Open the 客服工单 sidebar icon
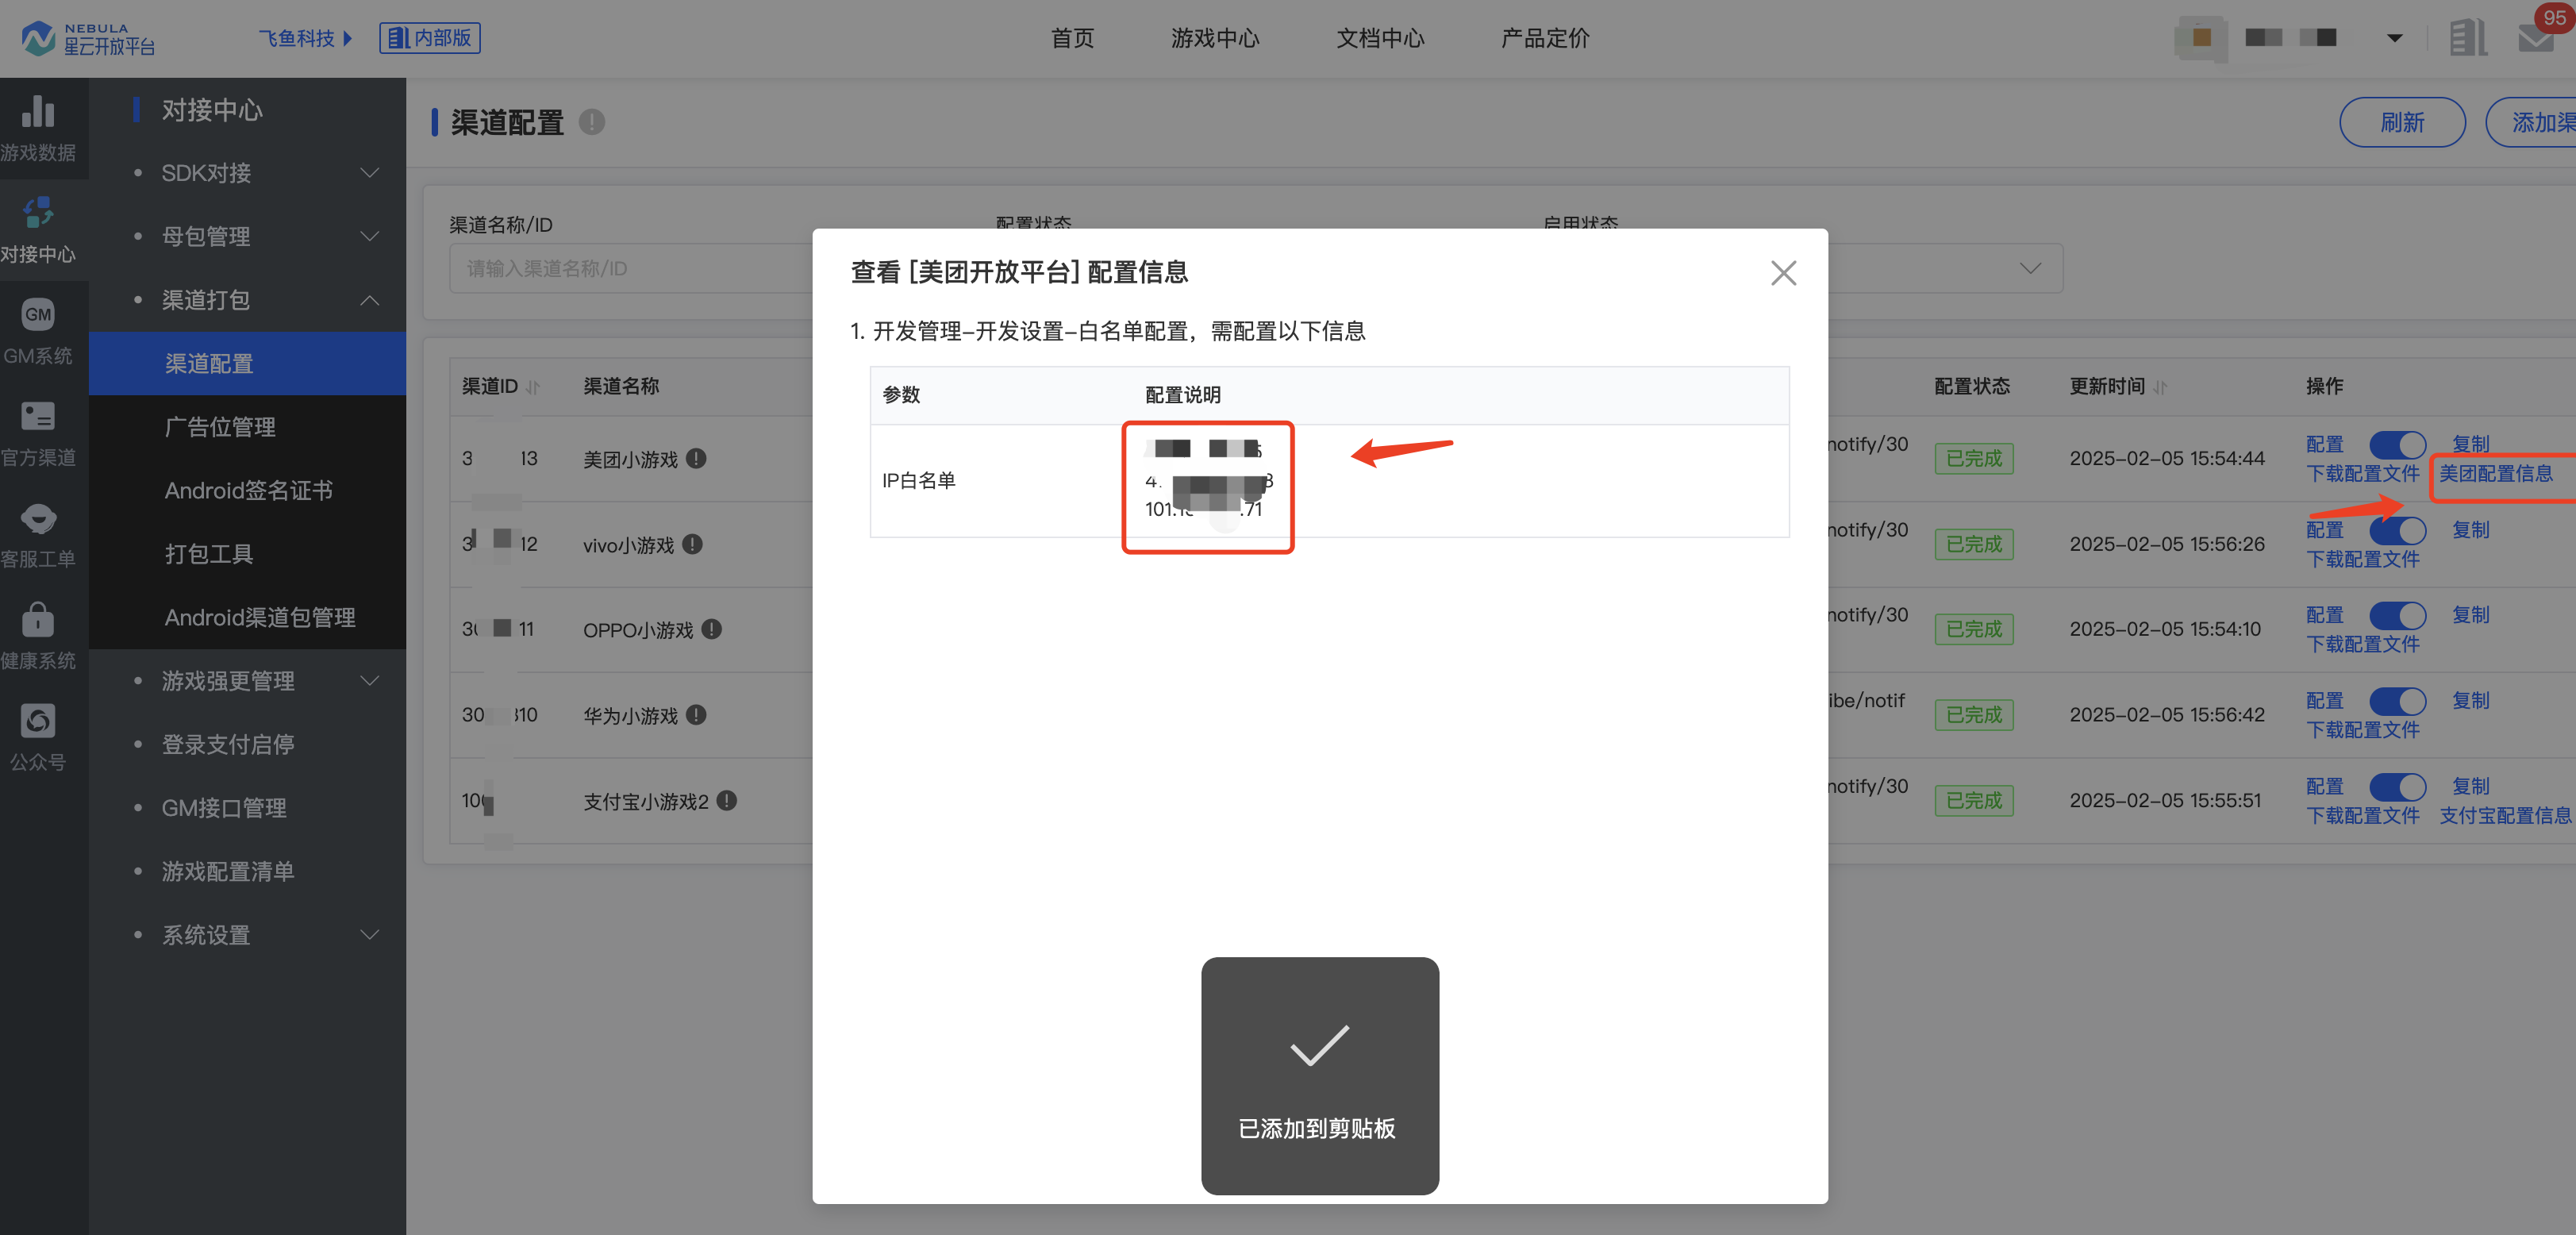The width and height of the screenshot is (2576, 1235). pyautogui.click(x=38, y=535)
